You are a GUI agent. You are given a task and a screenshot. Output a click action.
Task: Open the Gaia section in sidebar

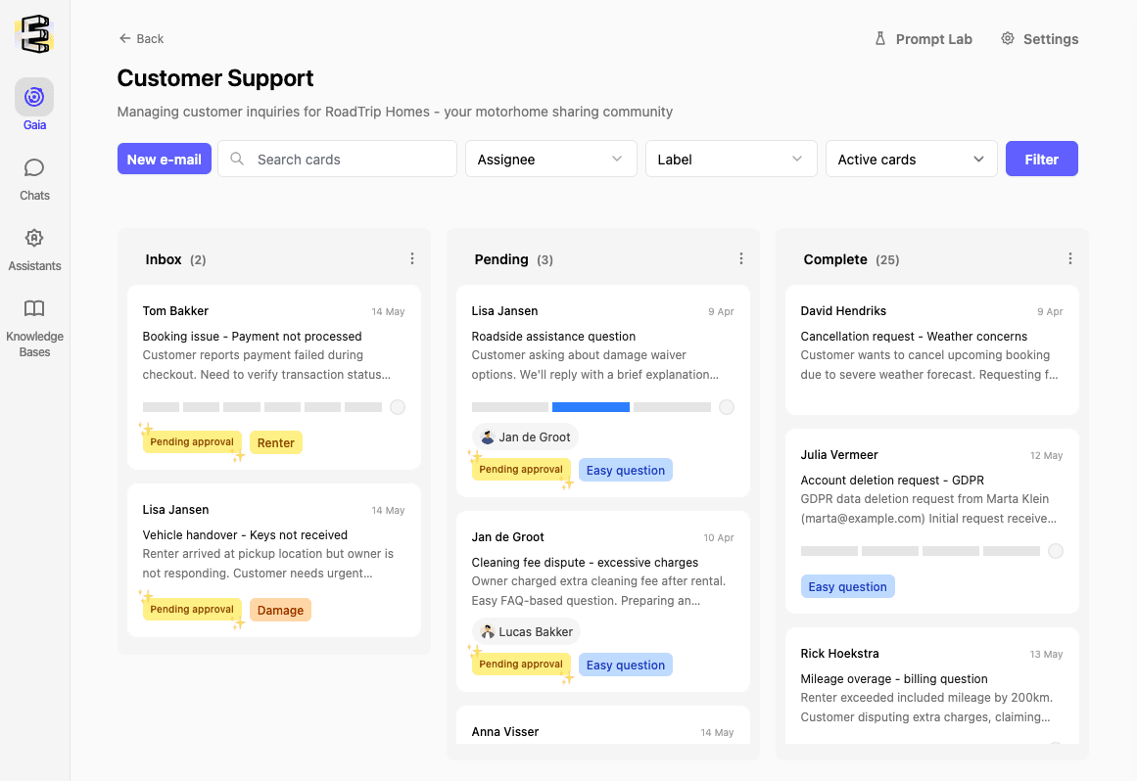(34, 97)
